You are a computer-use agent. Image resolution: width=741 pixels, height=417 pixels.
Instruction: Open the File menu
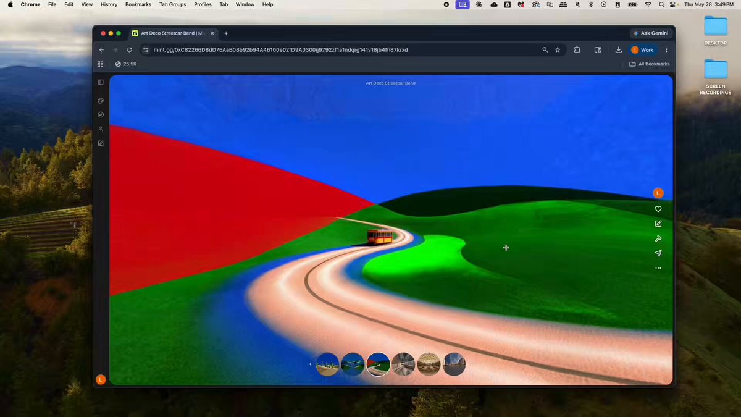tap(52, 4)
